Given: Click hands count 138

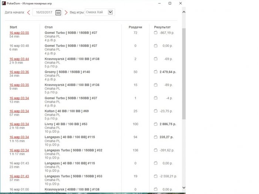Looking at the screenshot, I should pos(135,150).
